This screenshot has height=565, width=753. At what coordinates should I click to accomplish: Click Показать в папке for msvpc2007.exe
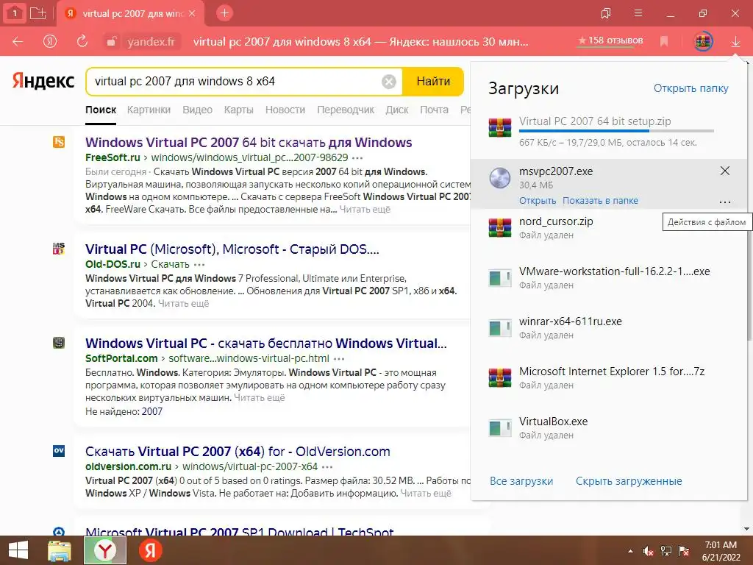(600, 201)
